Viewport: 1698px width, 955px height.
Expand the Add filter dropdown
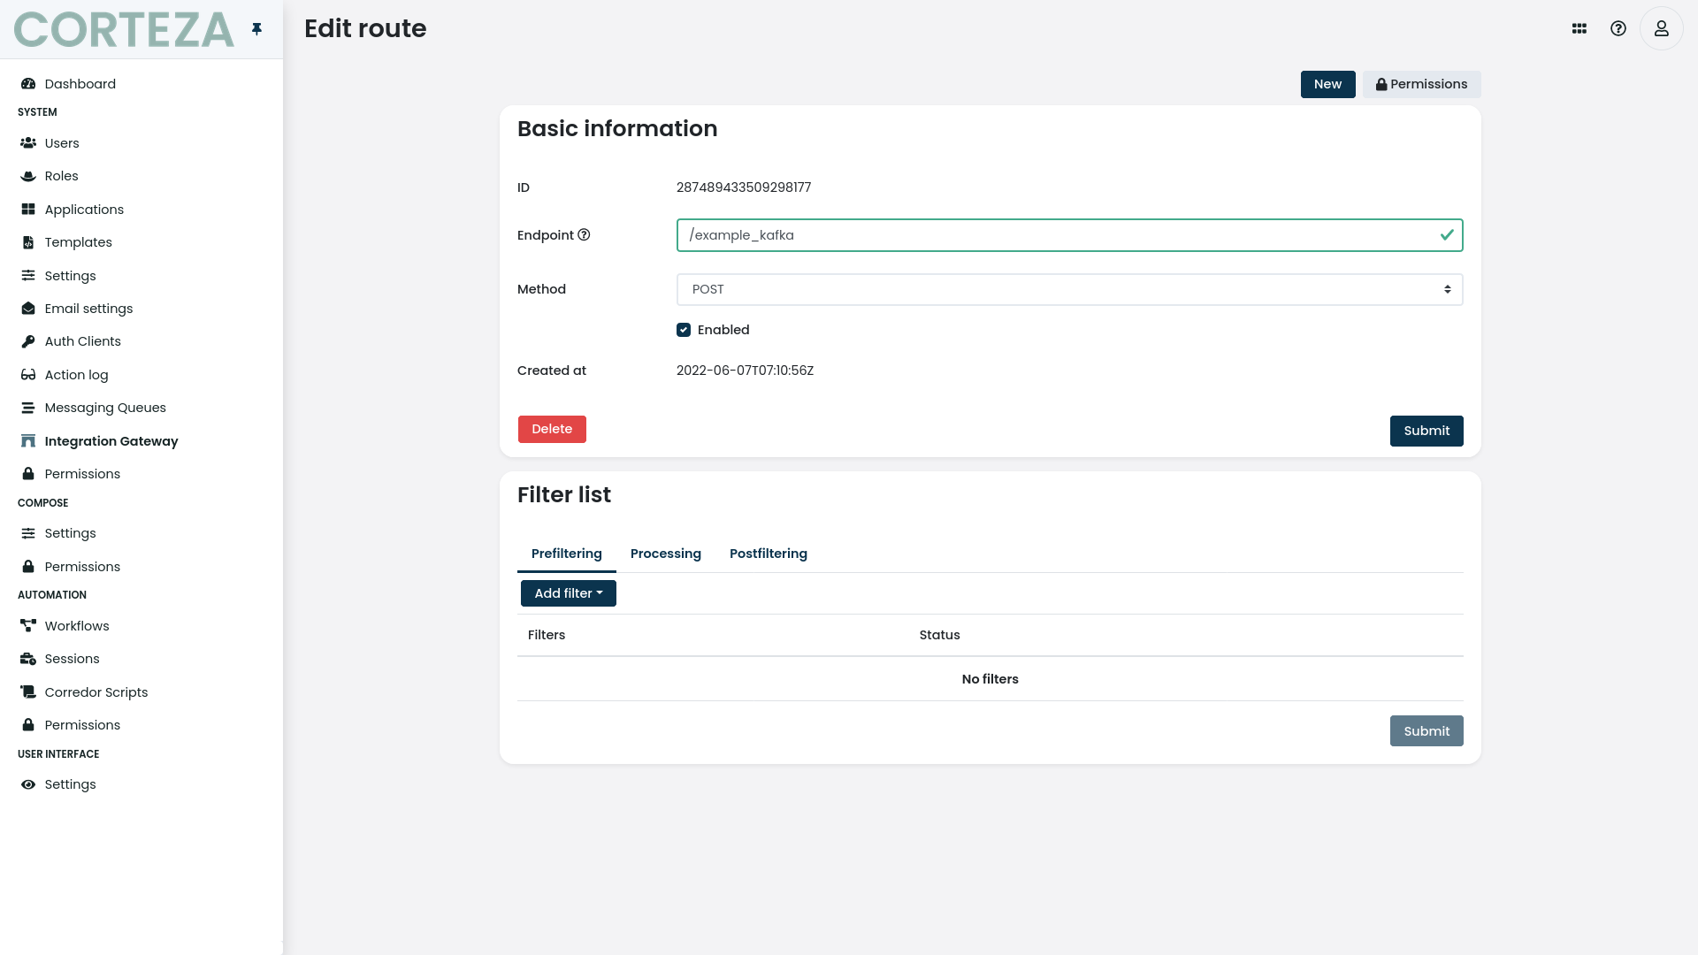(568, 593)
